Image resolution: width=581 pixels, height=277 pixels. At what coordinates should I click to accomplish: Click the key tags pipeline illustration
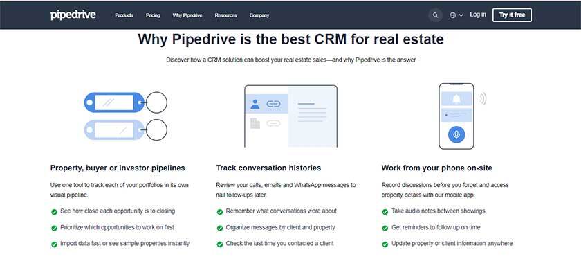click(x=125, y=116)
